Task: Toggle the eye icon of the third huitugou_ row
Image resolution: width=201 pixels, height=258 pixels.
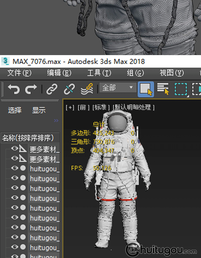Action: pos(14,188)
